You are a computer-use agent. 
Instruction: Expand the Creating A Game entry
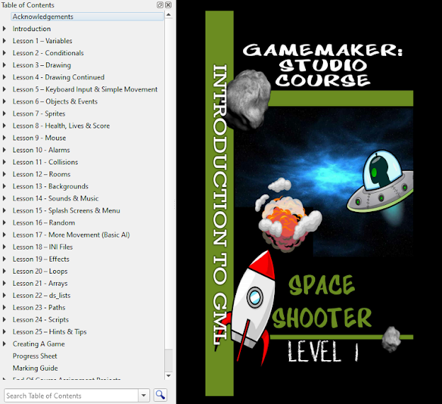coord(4,344)
